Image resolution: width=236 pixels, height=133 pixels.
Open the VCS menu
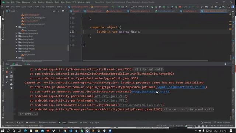click(x=74, y=2)
